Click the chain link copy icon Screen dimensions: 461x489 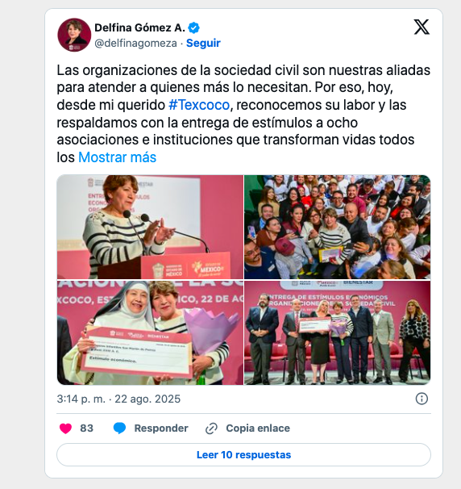click(x=211, y=428)
